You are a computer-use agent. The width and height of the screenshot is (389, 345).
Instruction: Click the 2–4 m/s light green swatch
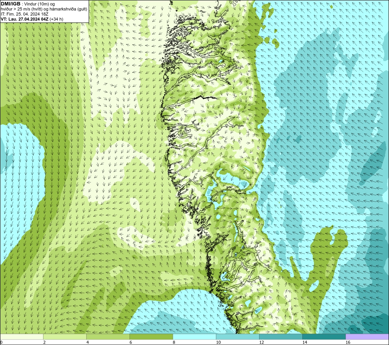click(65, 336)
